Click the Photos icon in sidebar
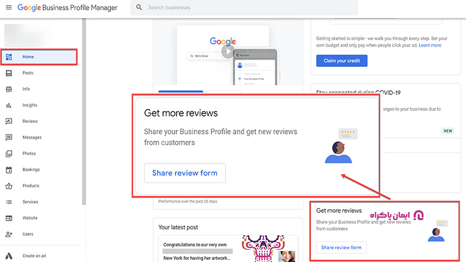Image resolution: width=466 pixels, height=262 pixels. point(9,154)
